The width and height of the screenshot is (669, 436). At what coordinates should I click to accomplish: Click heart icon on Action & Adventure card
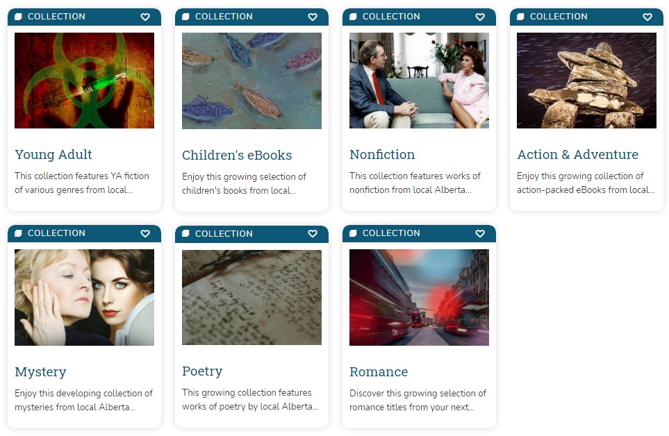coord(647,17)
